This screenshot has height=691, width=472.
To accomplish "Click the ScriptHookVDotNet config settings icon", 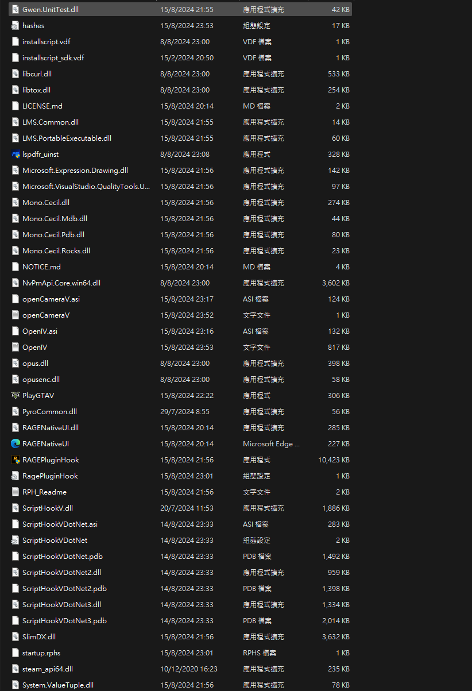I will 16,541.
